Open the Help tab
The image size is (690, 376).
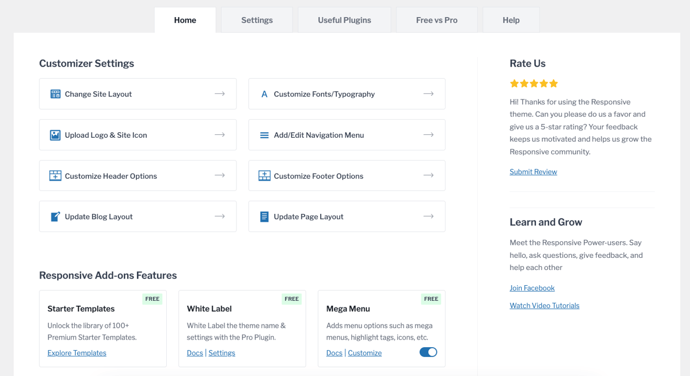(x=511, y=20)
